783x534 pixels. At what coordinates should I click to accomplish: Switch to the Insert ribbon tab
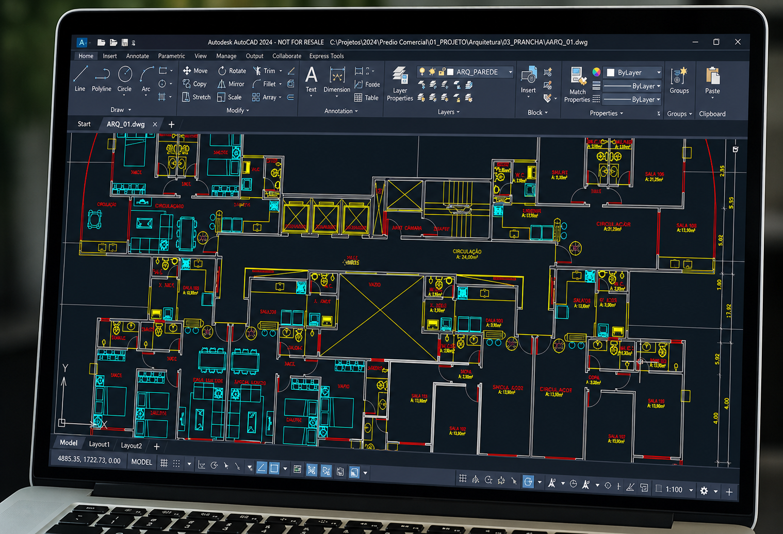click(109, 56)
